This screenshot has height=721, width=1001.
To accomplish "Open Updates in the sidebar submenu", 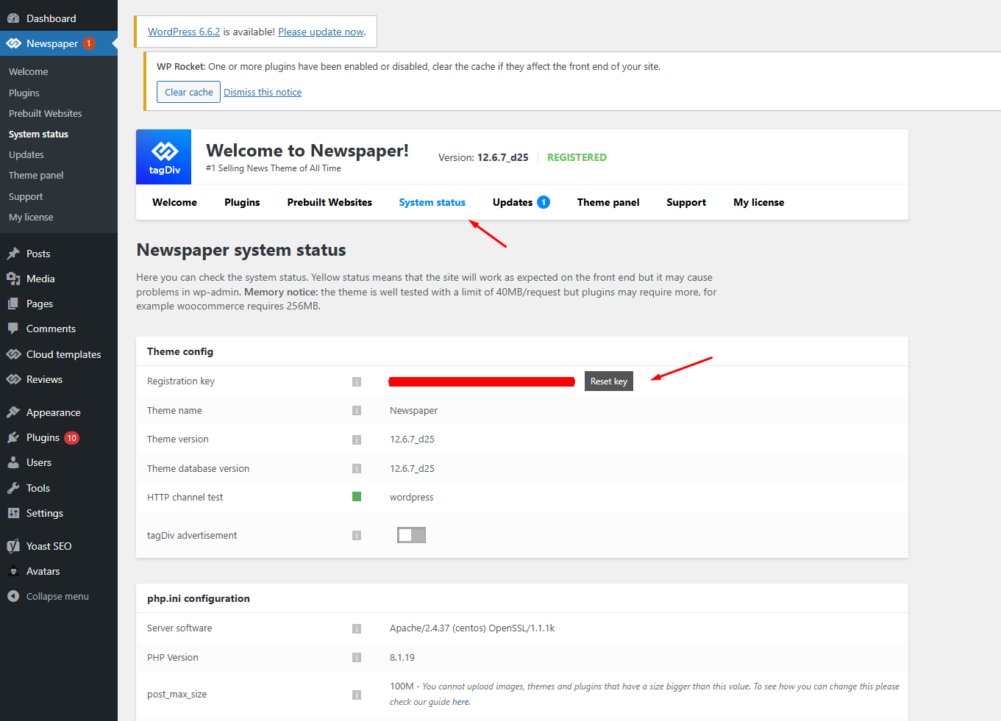I will coord(26,154).
